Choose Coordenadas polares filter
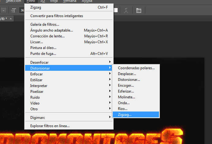The width and height of the screenshot is (212, 144). [x=136, y=68]
